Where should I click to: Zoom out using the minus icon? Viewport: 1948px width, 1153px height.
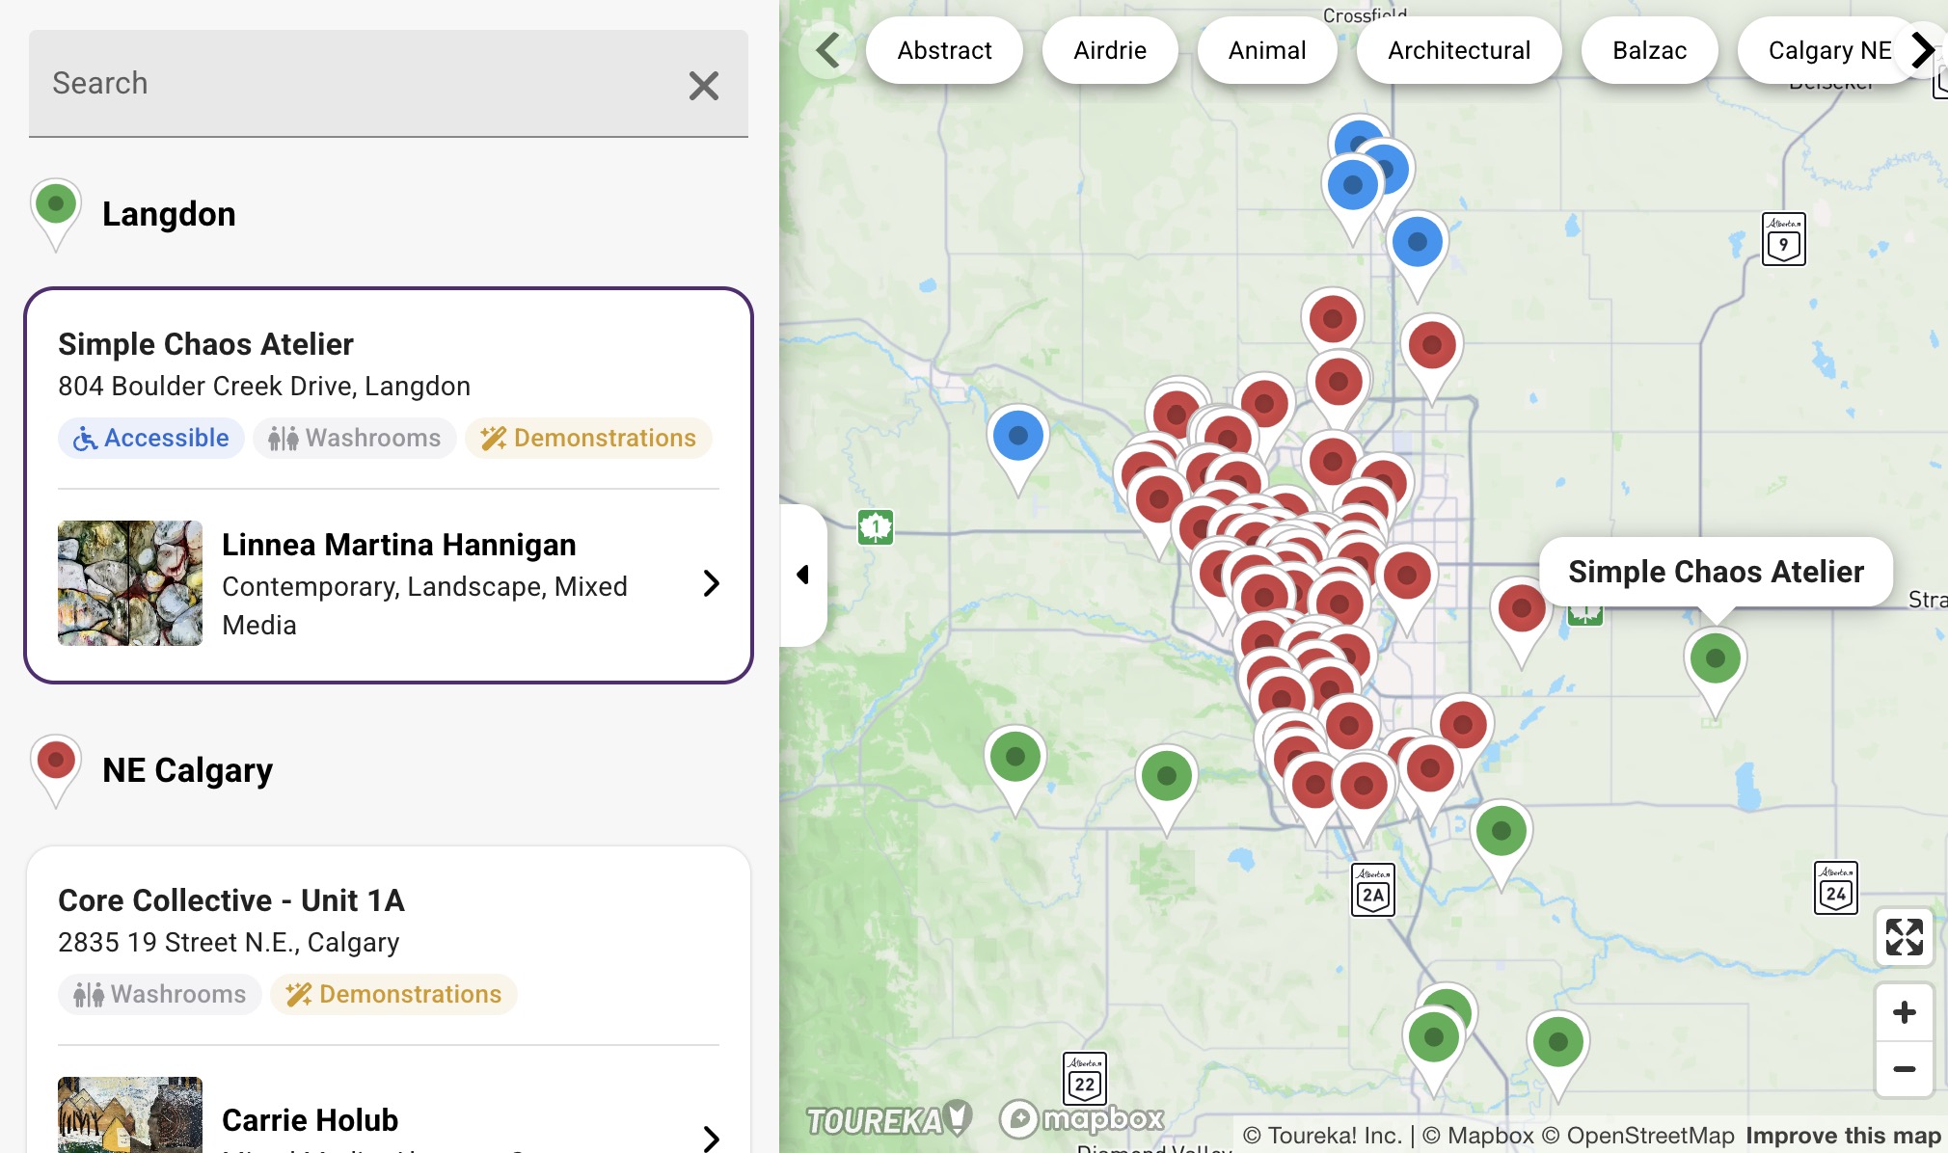(x=1906, y=1070)
